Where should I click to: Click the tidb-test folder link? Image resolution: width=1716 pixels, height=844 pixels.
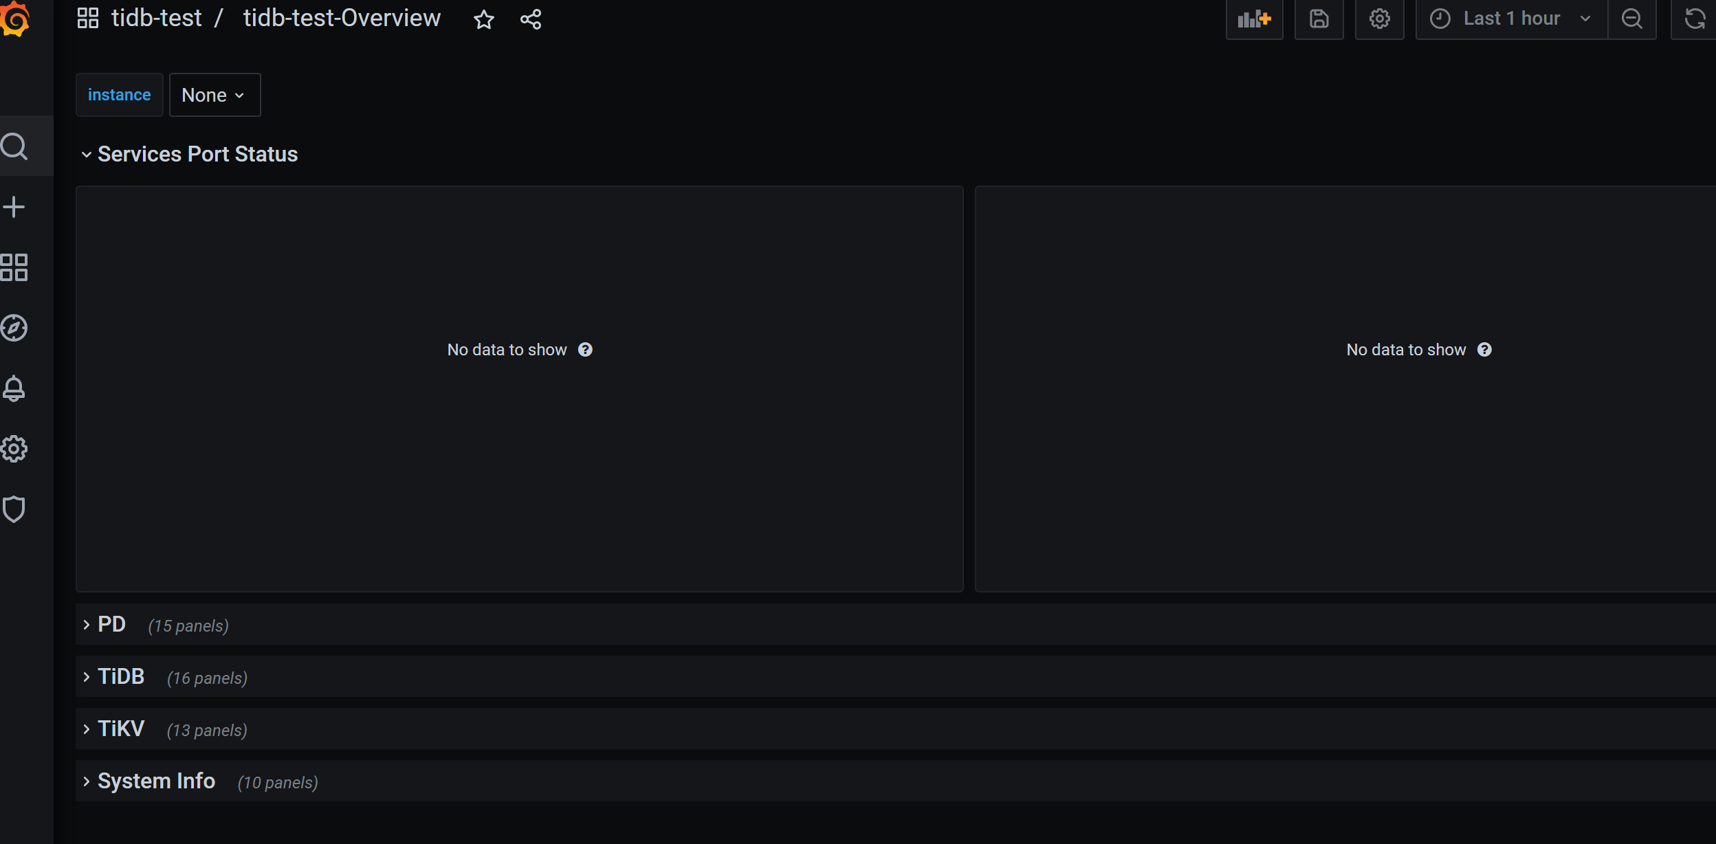(156, 18)
